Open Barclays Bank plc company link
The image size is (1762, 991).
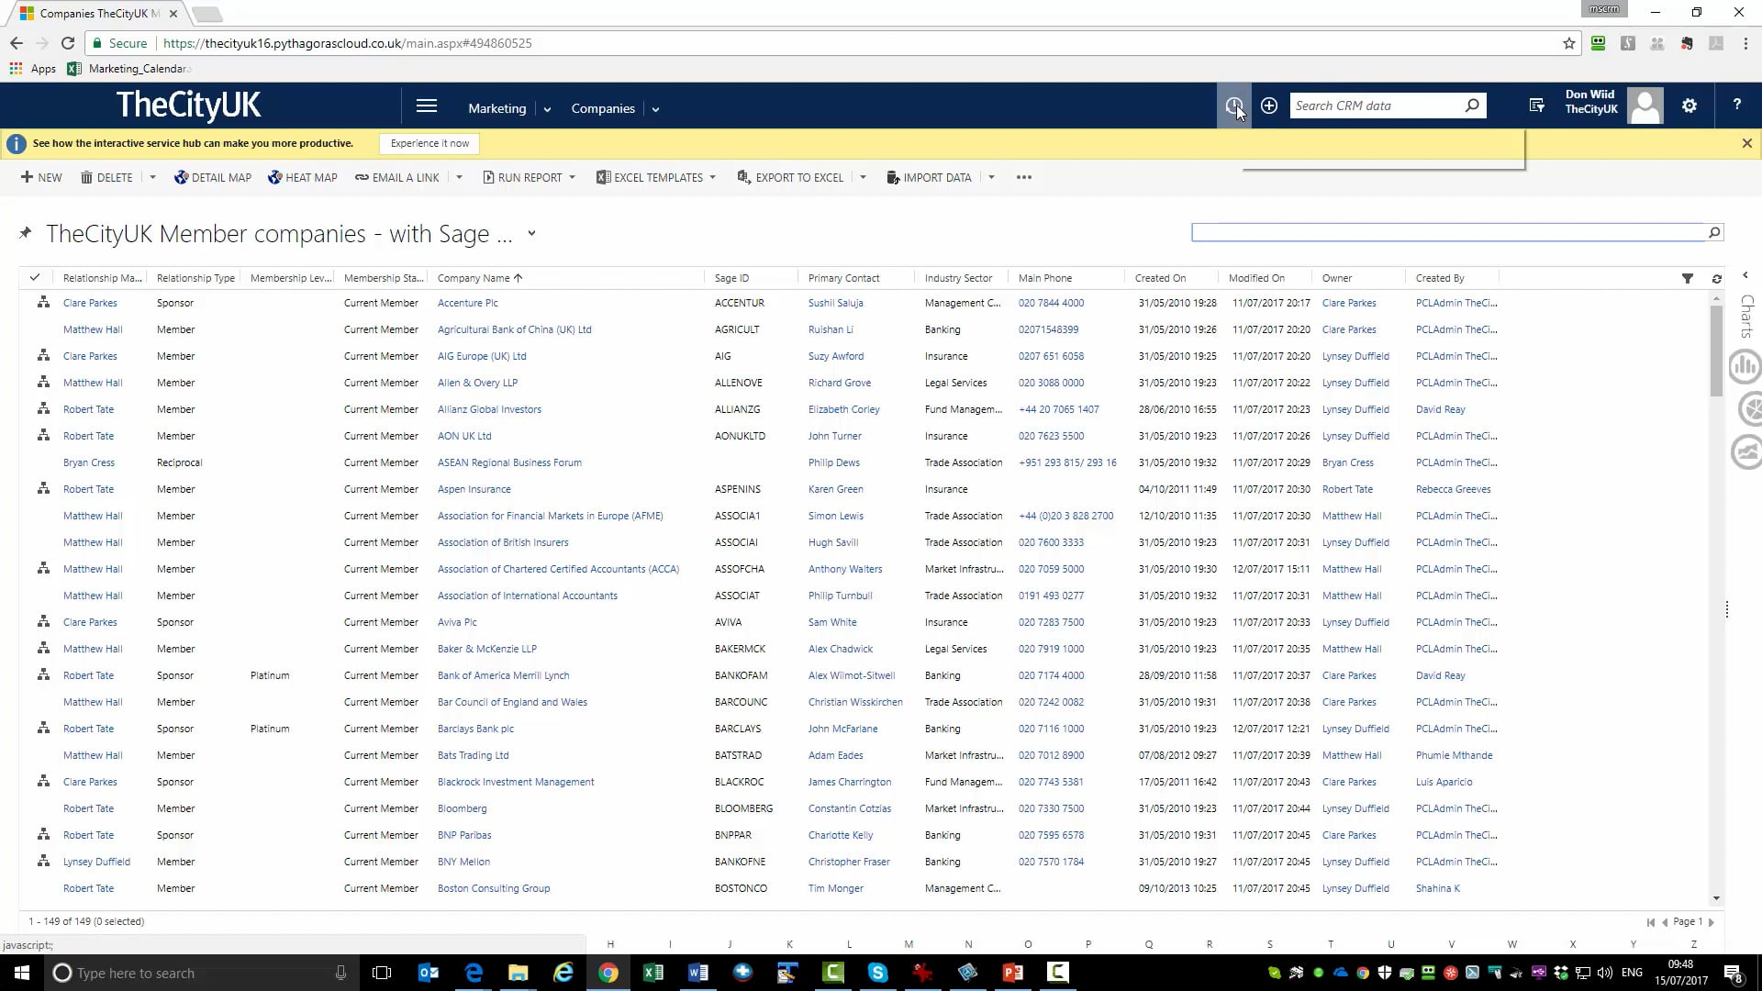click(475, 729)
